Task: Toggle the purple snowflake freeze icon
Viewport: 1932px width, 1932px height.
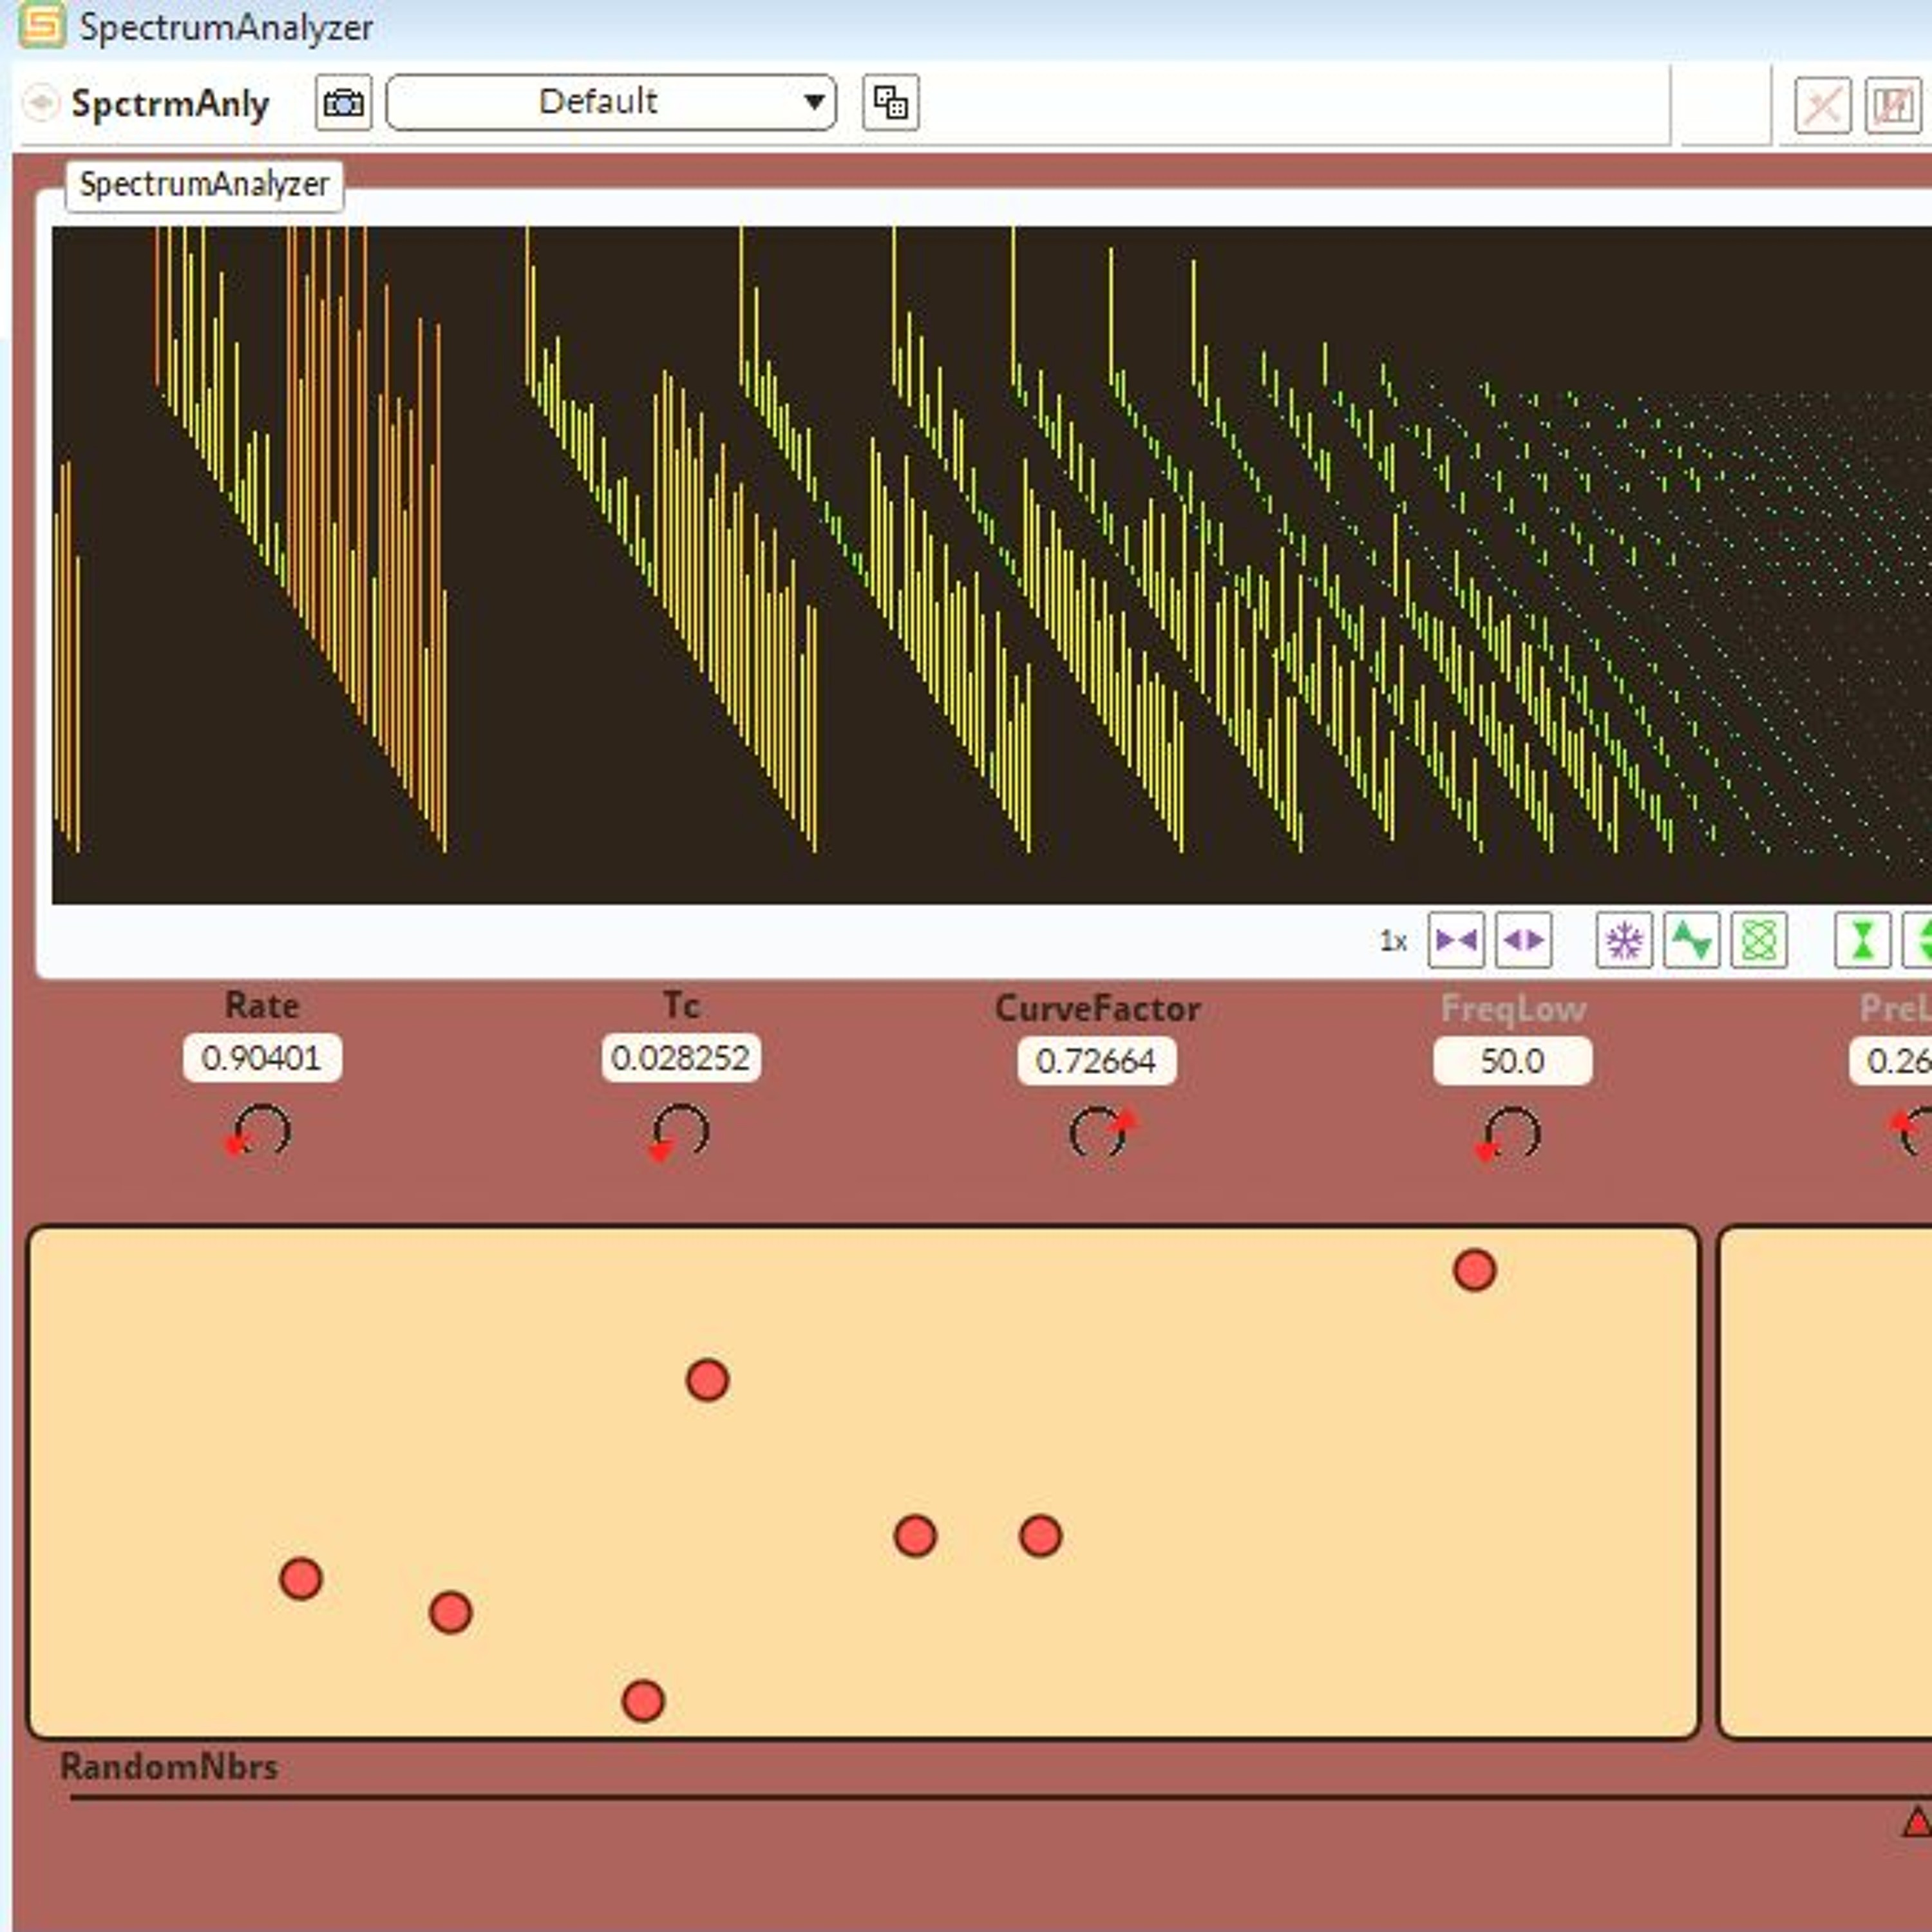Action: (x=1624, y=940)
